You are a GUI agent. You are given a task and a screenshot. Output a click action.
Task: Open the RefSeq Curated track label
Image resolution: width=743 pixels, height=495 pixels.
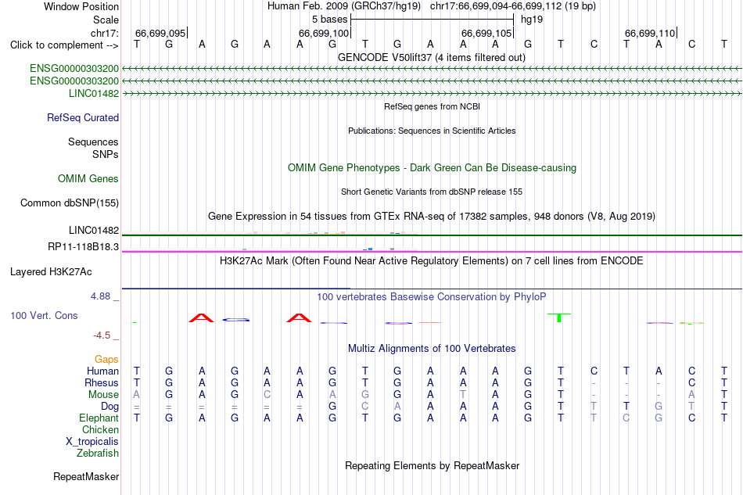click(x=83, y=117)
